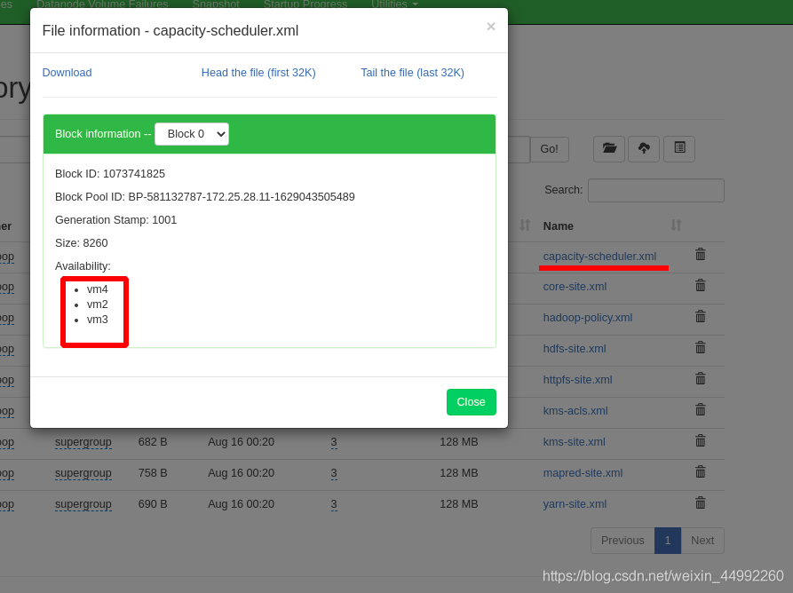Click the Size: 8260 text
Image resolution: width=793 pixels, height=593 pixels.
coord(82,243)
